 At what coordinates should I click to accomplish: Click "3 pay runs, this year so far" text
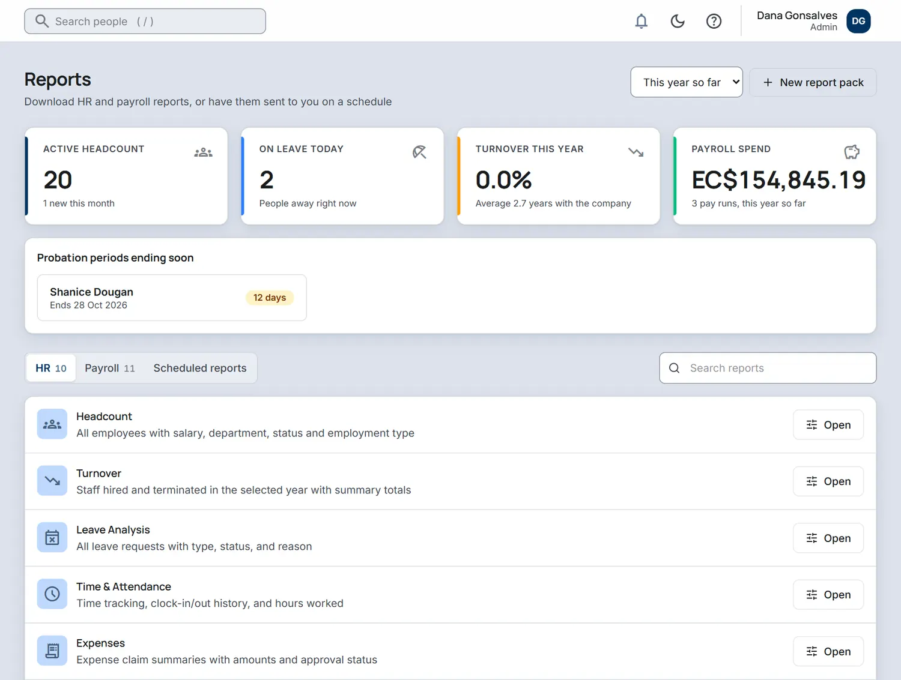pos(748,203)
